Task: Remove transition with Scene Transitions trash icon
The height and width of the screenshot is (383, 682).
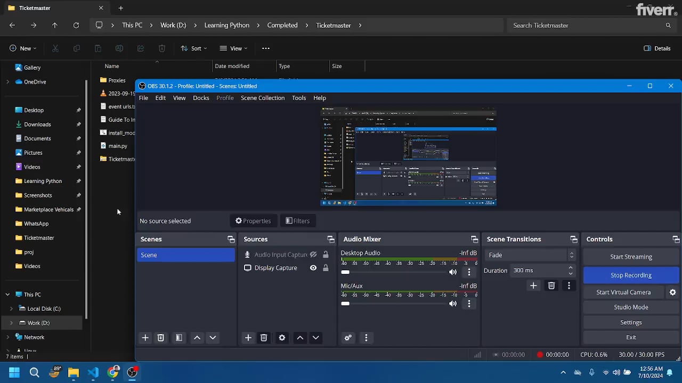Action: tap(551, 286)
